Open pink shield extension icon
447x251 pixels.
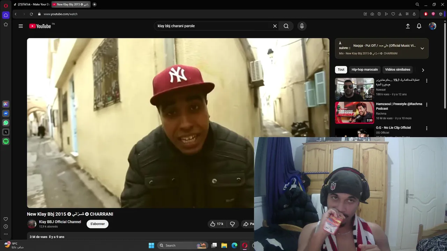tap(433, 14)
